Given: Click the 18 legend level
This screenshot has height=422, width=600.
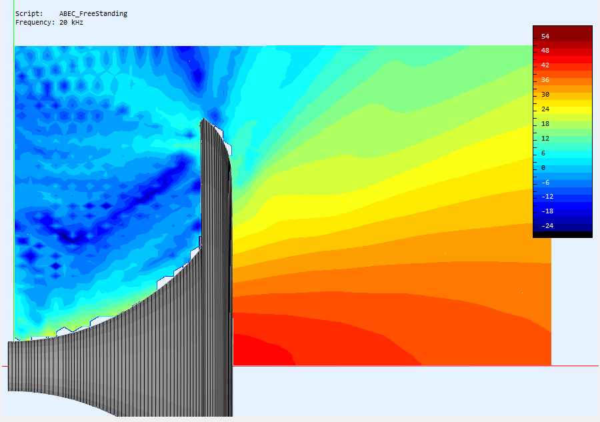Looking at the screenshot, I should (x=545, y=124).
